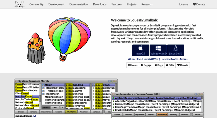Switch to instance side in System Browser
The image size is (217, 118).
(x=46, y=107)
